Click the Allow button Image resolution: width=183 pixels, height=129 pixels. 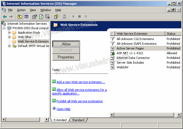[66, 44]
